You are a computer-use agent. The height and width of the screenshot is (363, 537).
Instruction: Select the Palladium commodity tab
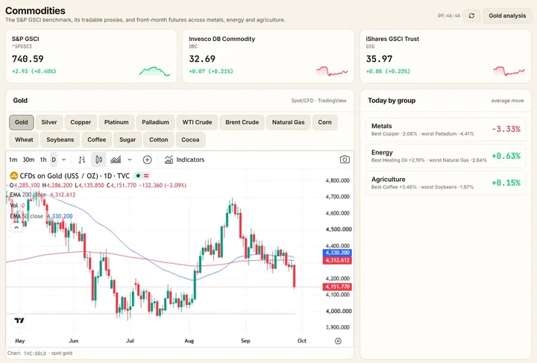click(155, 122)
